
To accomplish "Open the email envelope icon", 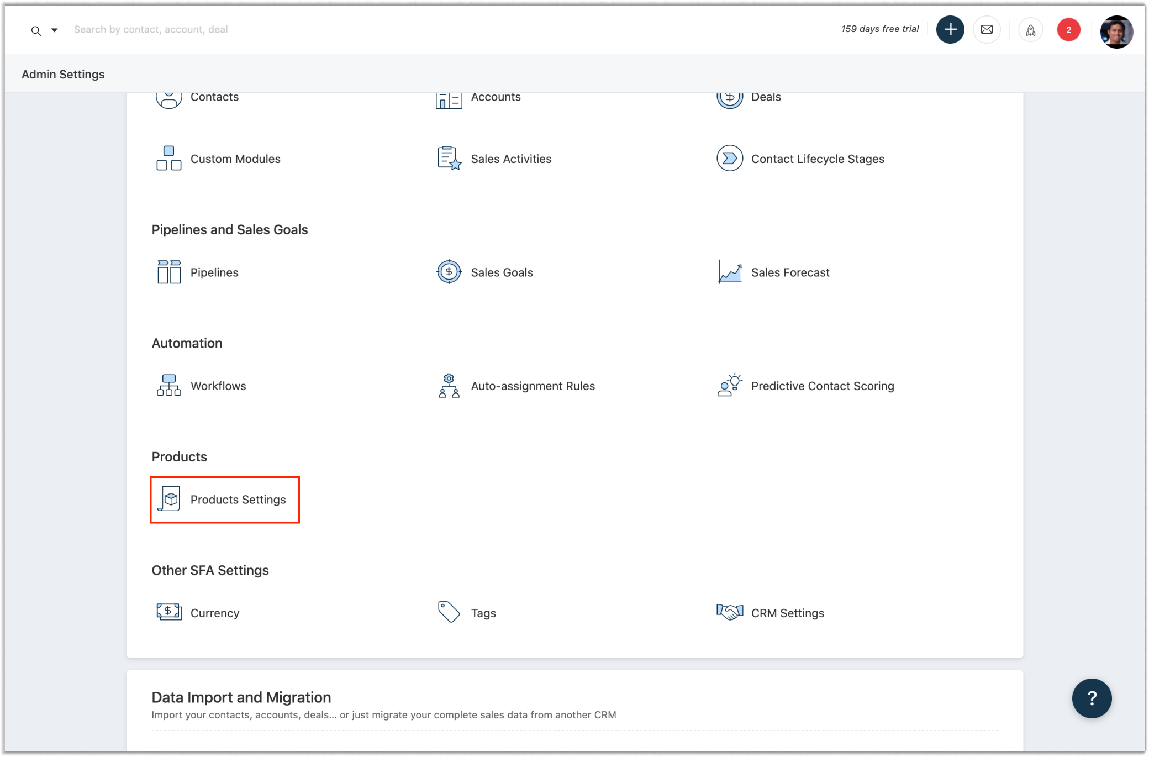I will 986,30.
